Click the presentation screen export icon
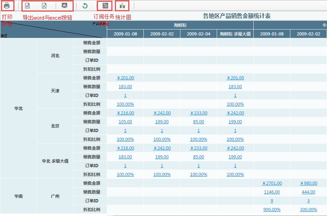Screen dimensions: 327x216 click(x=64, y=6)
